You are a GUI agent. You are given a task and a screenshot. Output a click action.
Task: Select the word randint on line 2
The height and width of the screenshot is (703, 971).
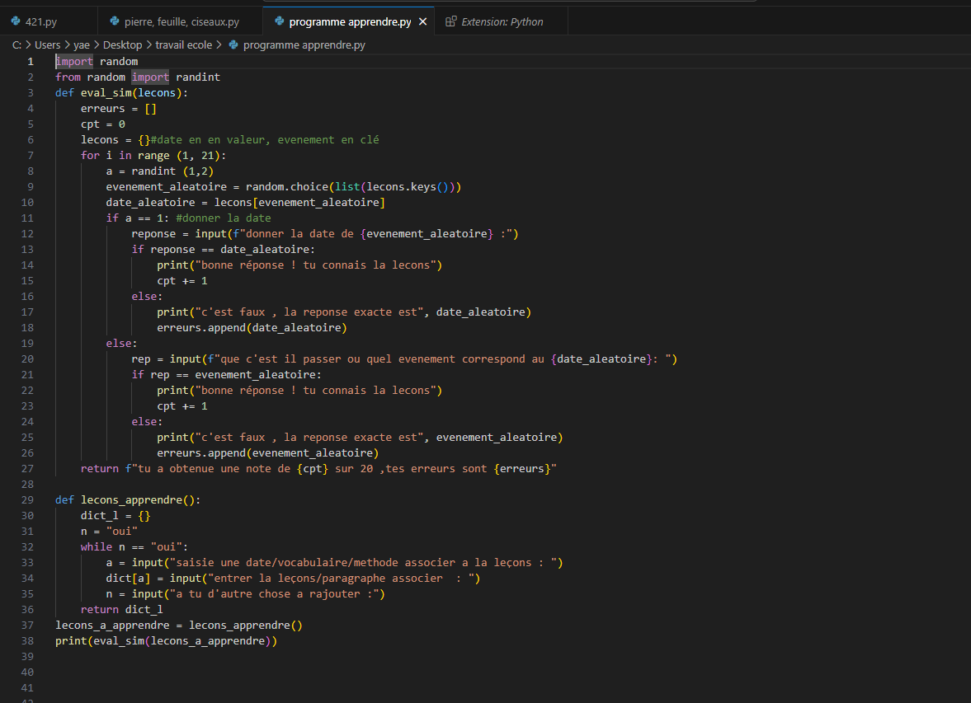tap(197, 77)
